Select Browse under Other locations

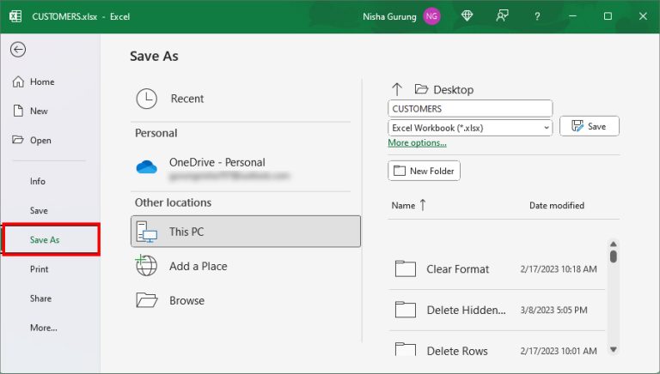point(186,301)
